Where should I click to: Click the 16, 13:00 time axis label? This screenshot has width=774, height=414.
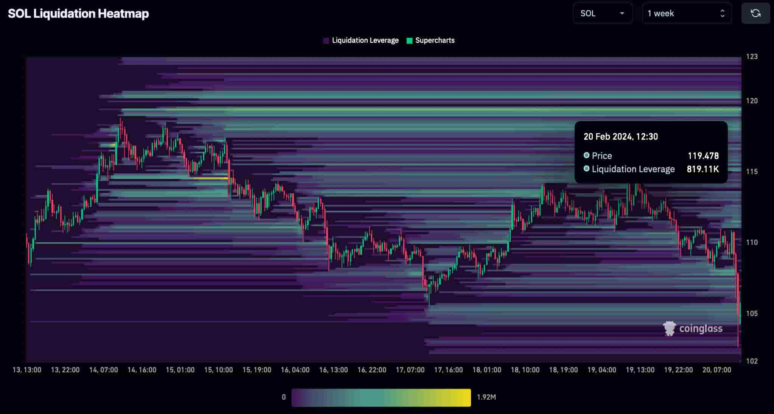[334, 370]
